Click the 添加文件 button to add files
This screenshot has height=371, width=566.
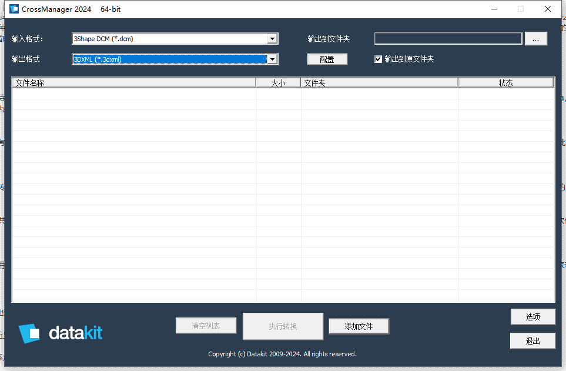(359, 326)
